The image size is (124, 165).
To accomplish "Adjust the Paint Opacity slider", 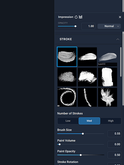I will 81,155.
